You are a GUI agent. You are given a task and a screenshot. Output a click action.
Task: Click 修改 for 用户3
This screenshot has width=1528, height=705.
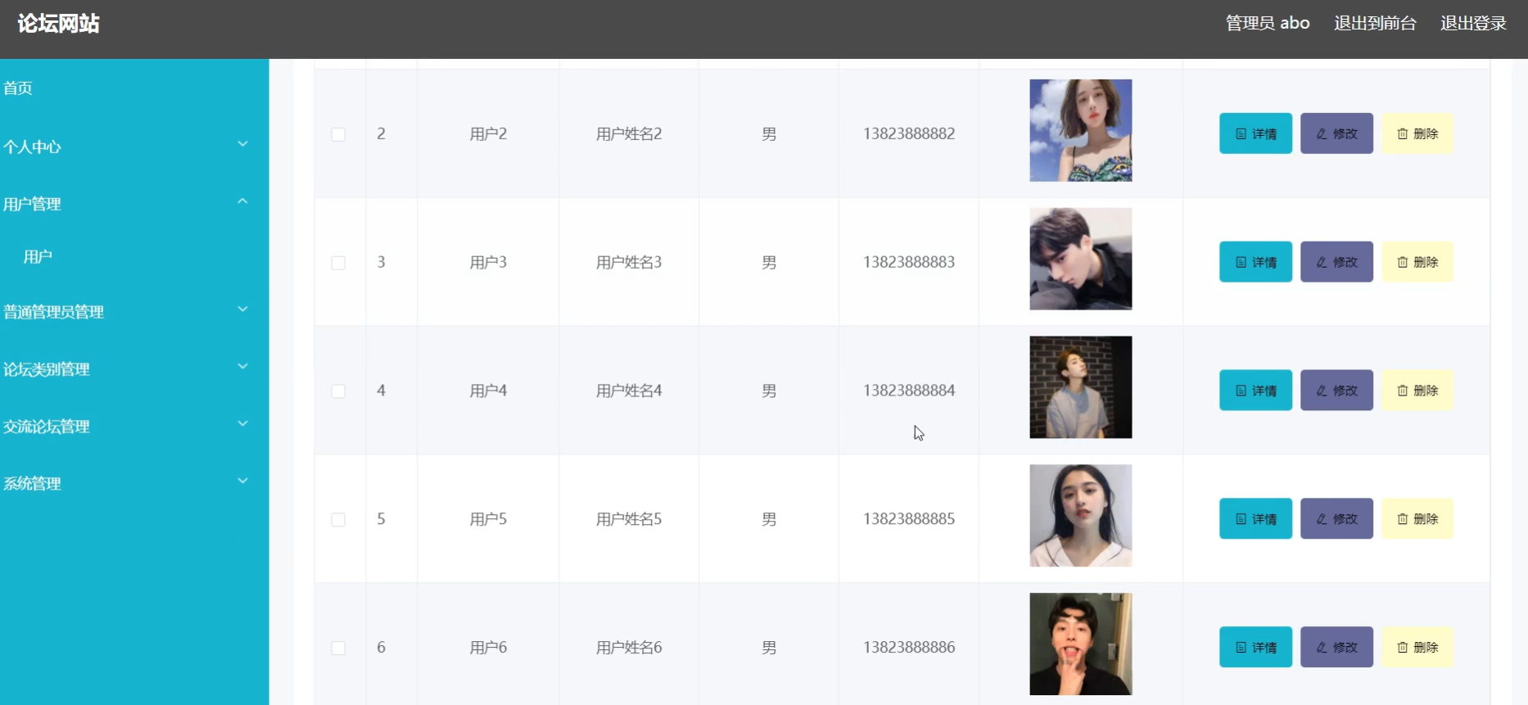click(x=1336, y=262)
